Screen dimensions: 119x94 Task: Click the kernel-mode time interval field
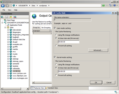tap(69, 71)
